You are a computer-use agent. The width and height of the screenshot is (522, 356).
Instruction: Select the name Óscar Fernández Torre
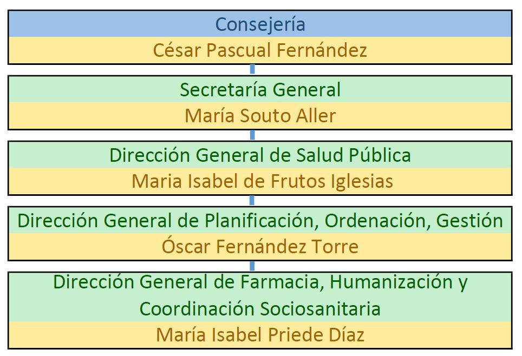coord(260,247)
